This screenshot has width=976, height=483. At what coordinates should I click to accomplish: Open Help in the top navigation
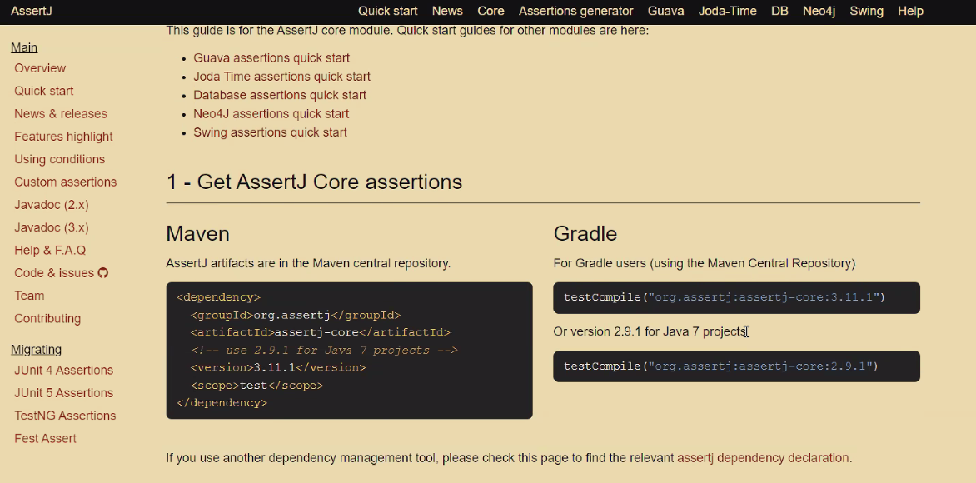(911, 11)
